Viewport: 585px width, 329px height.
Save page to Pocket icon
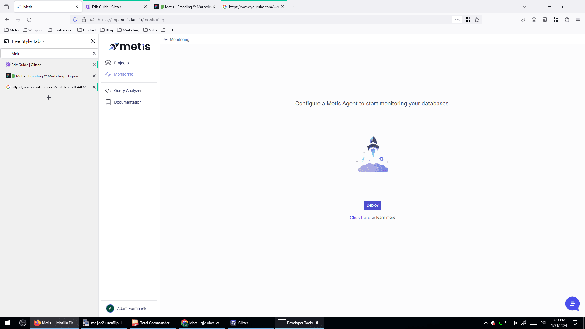523,20
